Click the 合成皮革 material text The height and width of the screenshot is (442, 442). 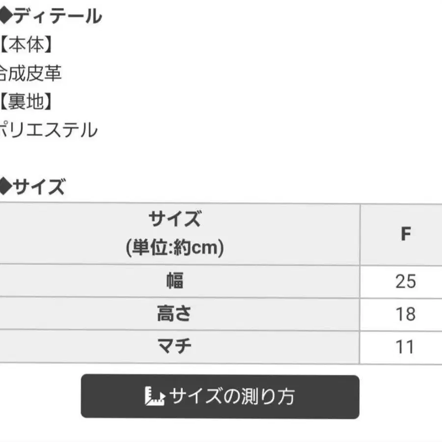pos(30,74)
